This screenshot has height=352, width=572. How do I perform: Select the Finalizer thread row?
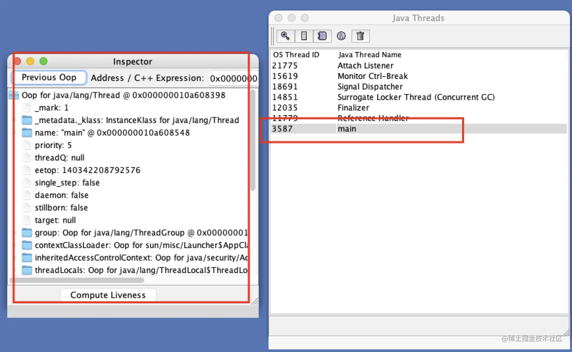pyautogui.click(x=419, y=108)
